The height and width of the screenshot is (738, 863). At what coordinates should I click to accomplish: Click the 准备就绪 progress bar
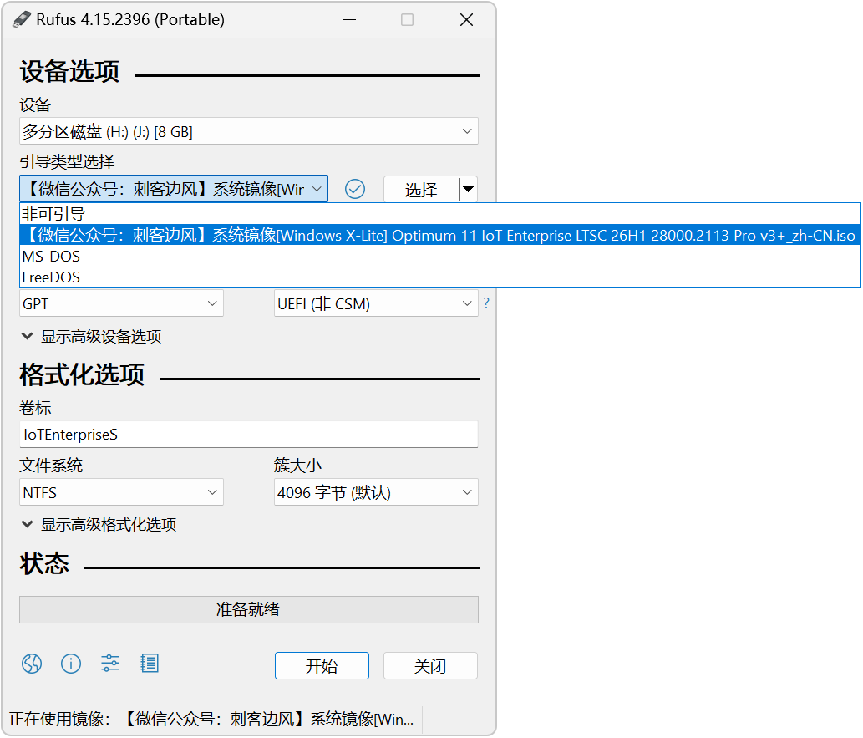point(249,609)
